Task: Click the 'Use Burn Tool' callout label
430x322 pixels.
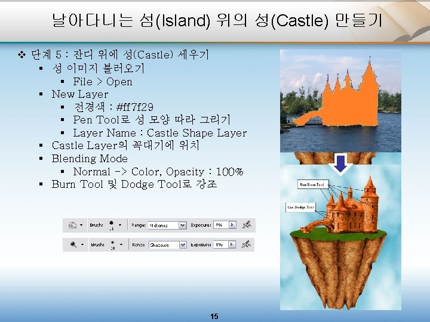Action: [x=313, y=184]
